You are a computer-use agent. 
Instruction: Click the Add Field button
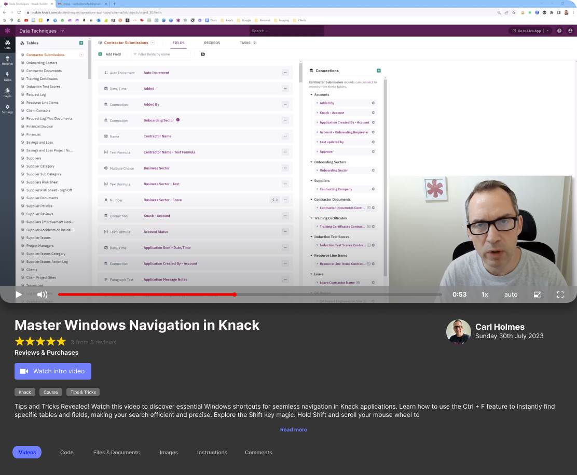(109, 54)
